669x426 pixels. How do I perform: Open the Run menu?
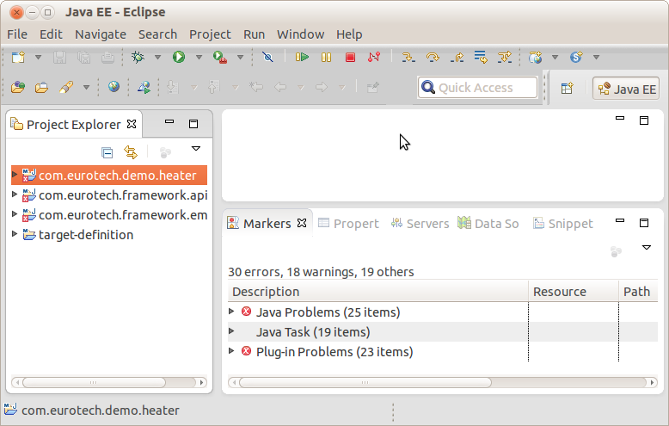(255, 34)
